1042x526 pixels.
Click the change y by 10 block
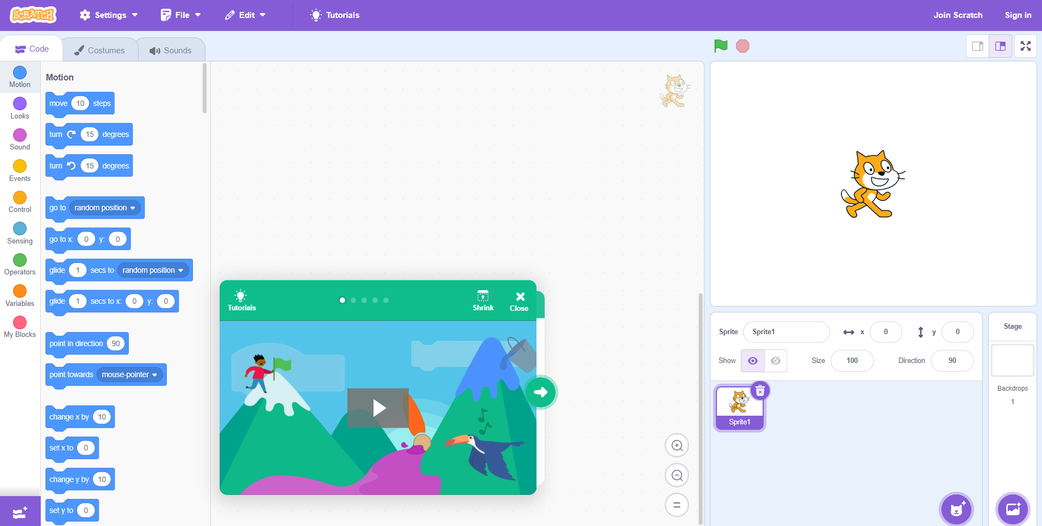point(80,480)
